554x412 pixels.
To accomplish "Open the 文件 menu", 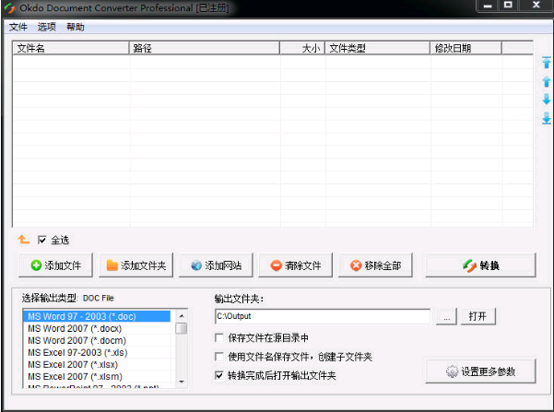I will 18,27.
